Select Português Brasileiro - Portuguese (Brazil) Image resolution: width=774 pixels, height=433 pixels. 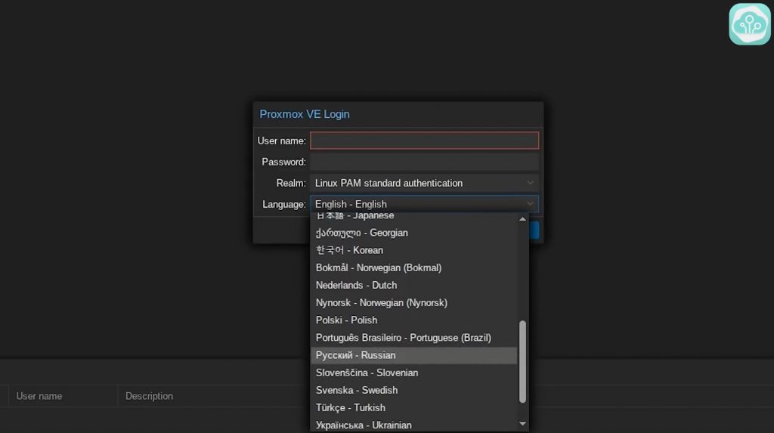413,338
